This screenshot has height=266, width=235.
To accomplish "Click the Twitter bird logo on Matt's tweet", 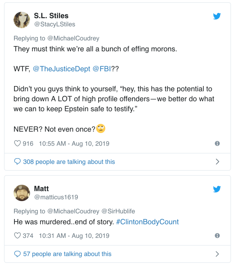I will tap(217, 189).
